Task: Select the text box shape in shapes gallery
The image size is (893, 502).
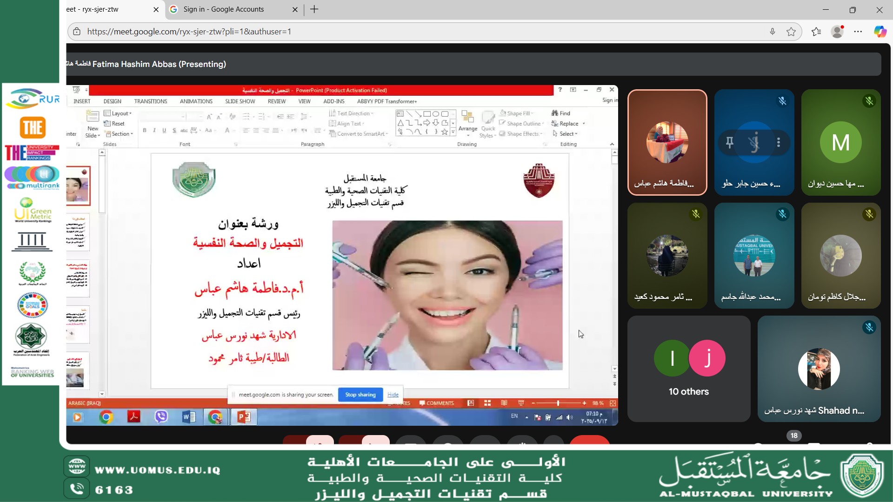Action: point(400,114)
